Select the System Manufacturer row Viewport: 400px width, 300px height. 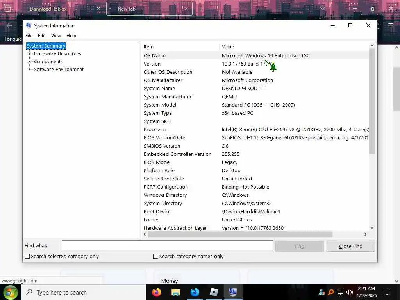click(x=255, y=97)
